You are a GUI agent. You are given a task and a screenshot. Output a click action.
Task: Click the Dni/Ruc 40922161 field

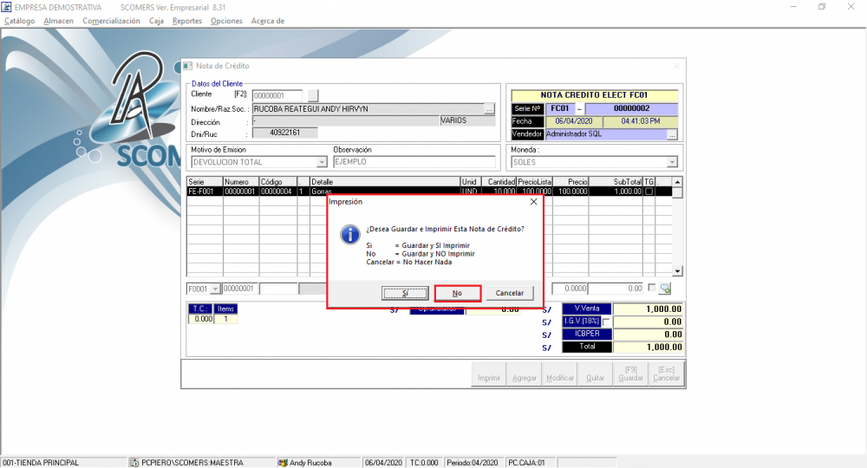(284, 133)
